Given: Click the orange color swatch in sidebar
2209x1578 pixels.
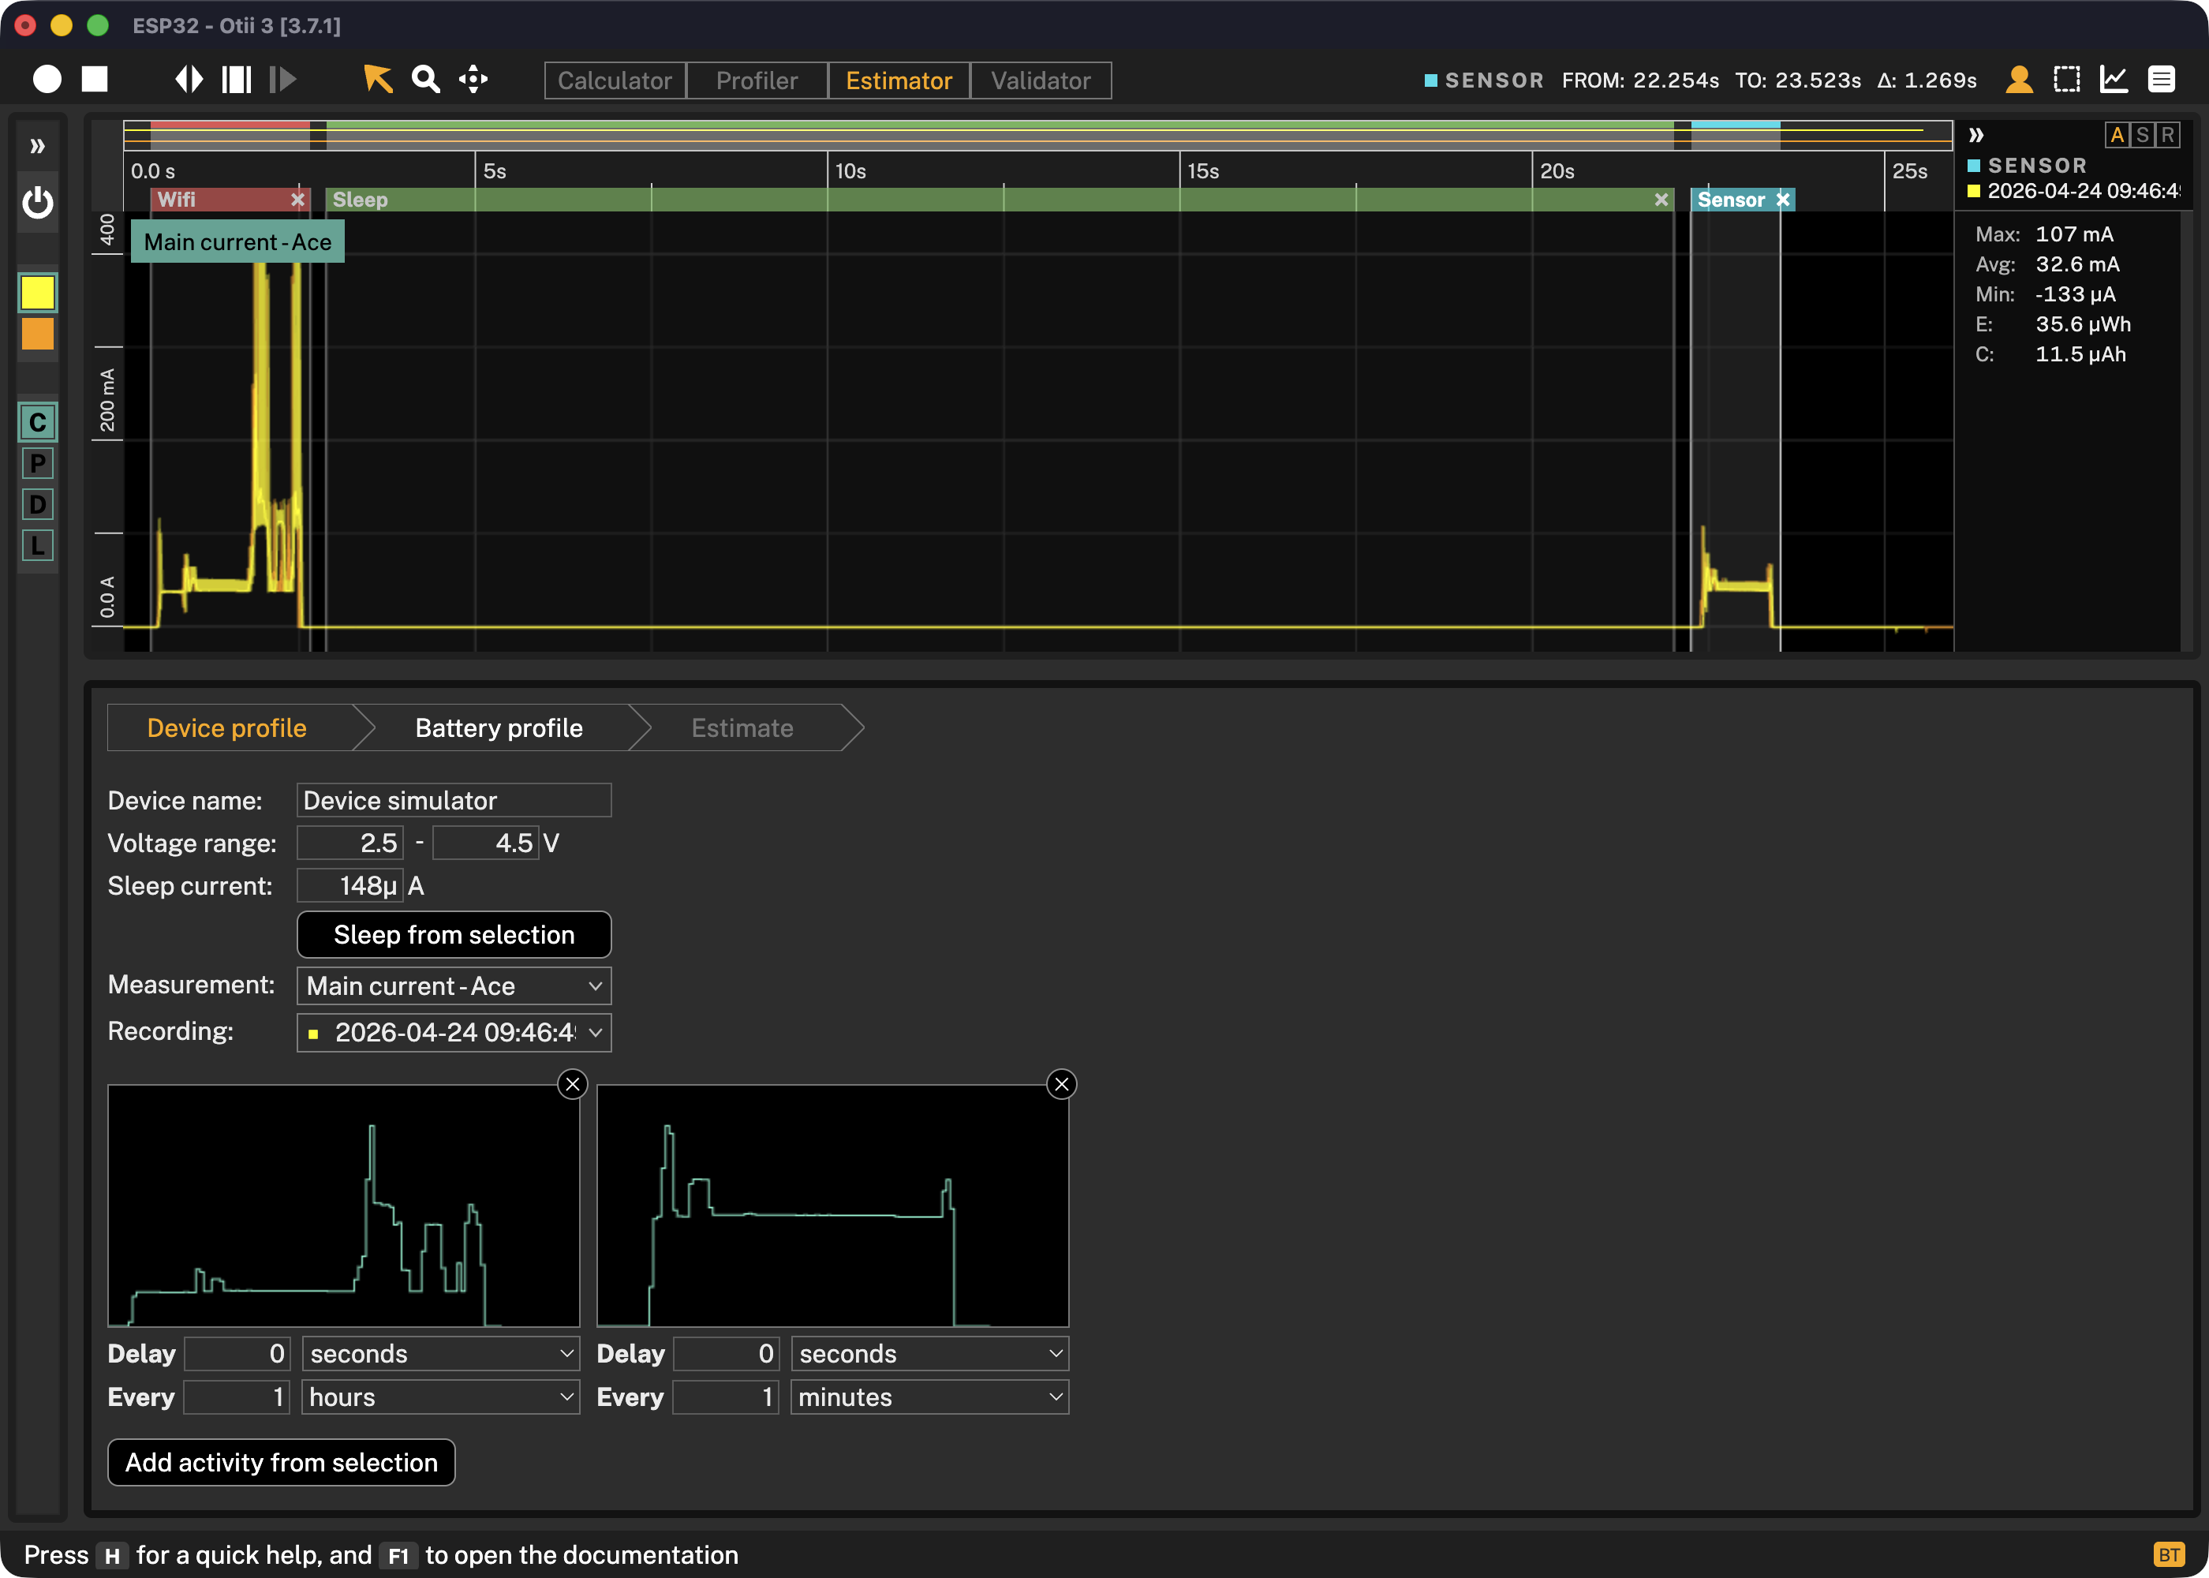Looking at the screenshot, I should pyautogui.click(x=38, y=335).
